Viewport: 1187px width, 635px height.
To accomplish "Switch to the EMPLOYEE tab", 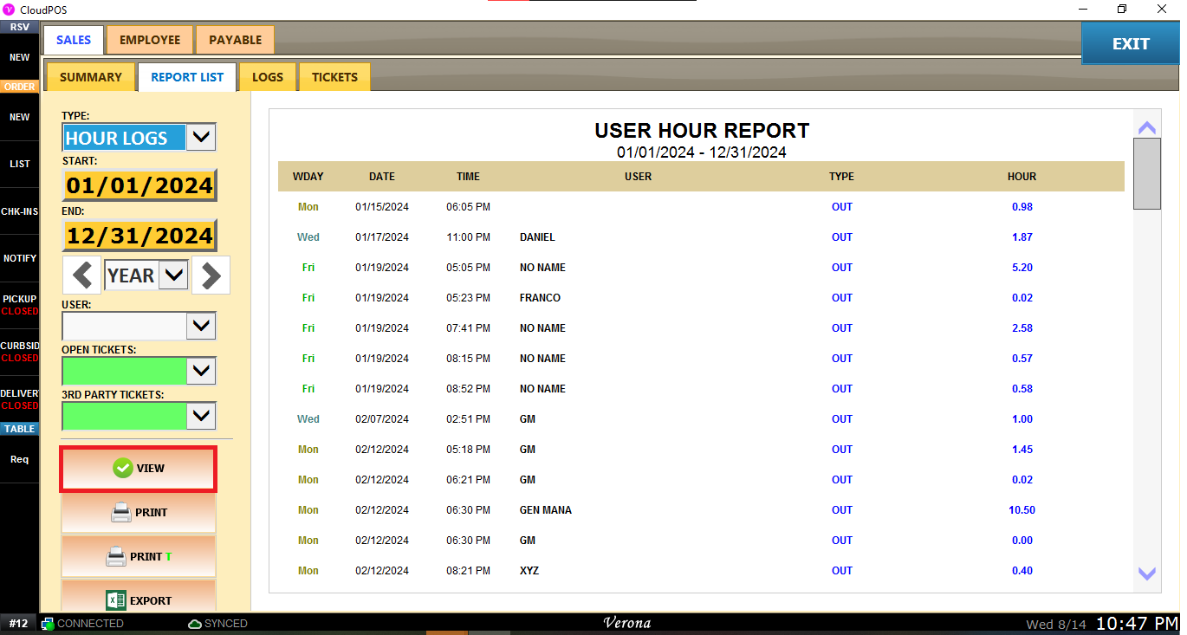I will [150, 40].
